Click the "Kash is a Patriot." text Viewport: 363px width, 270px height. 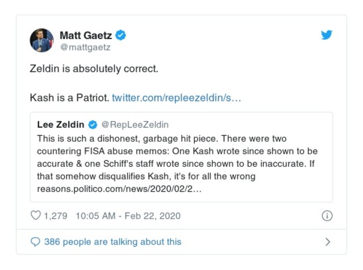pos(69,98)
